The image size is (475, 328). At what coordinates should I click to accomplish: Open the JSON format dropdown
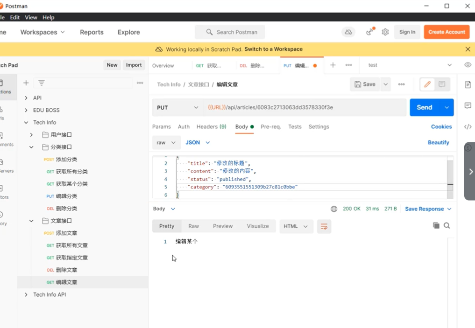198,142
